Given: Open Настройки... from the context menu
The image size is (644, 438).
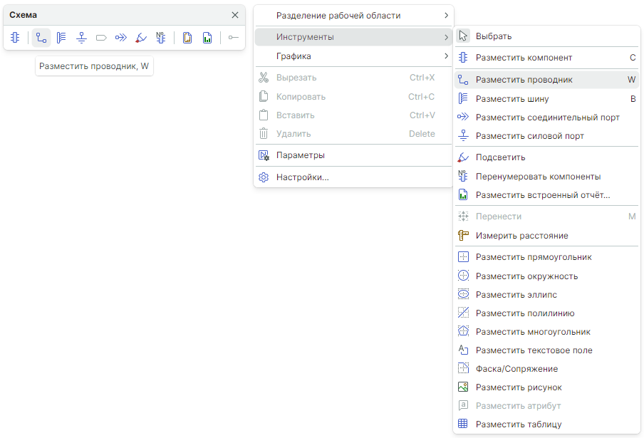Looking at the screenshot, I should [302, 177].
